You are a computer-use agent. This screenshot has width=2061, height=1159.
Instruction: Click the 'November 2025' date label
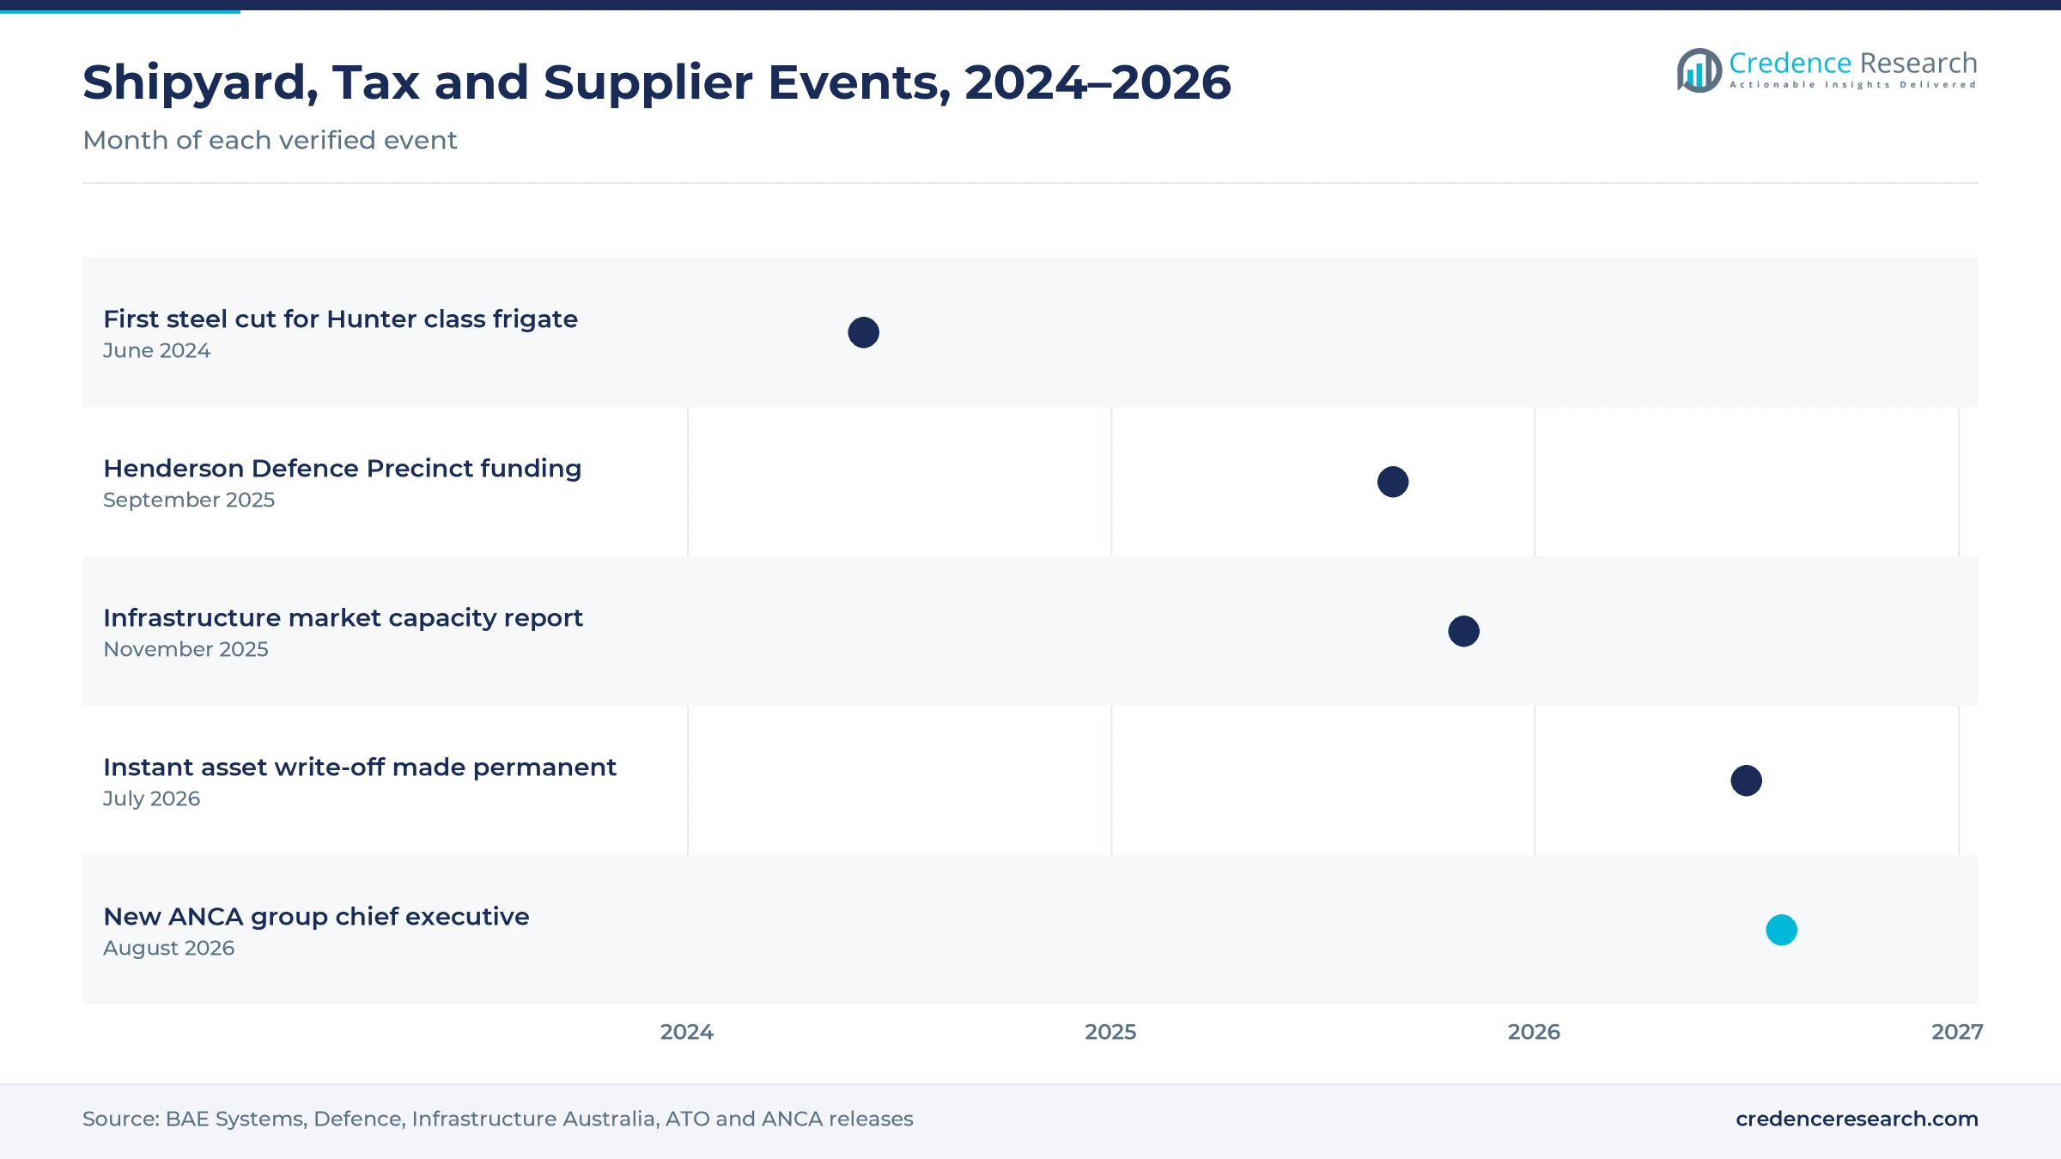(185, 649)
